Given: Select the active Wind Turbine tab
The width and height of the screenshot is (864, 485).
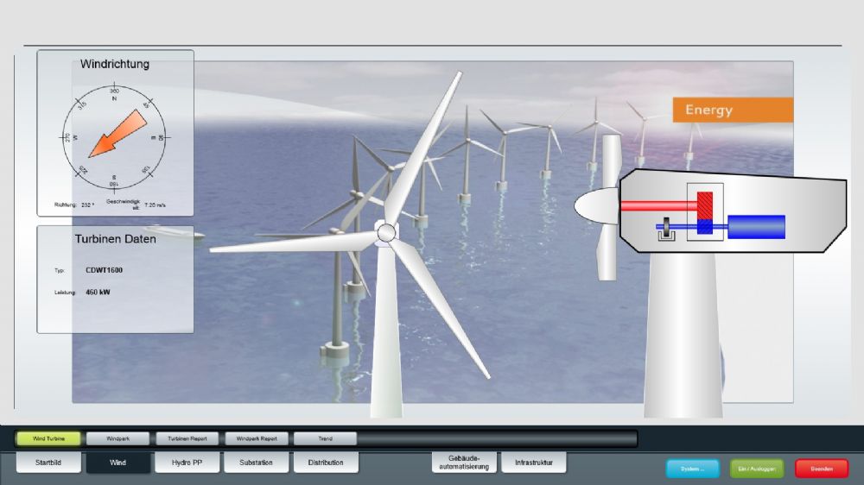Looking at the screenshot, I should [x=48, y=438].
